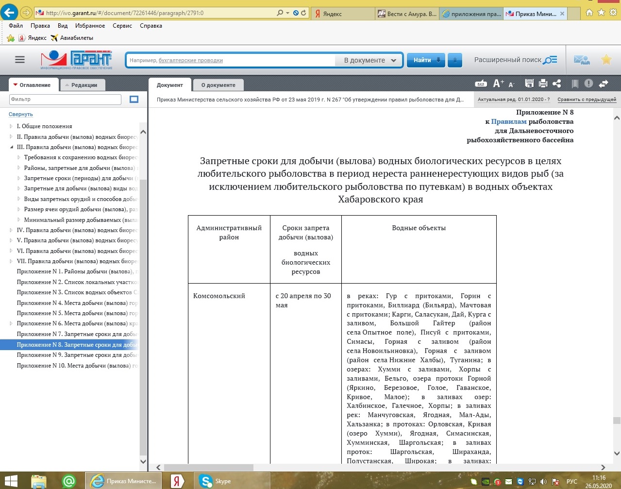Click the Фильтр input field
Viewport: 621px width, 489px height.
[x=65, y=99]
